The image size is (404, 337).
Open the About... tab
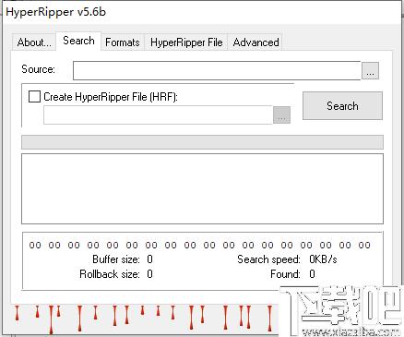click(34, 42)
